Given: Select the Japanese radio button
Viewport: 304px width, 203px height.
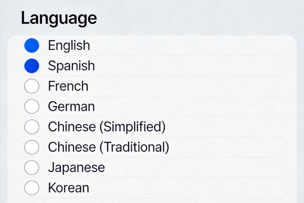Looking at the screenshot, I should 31,167.
